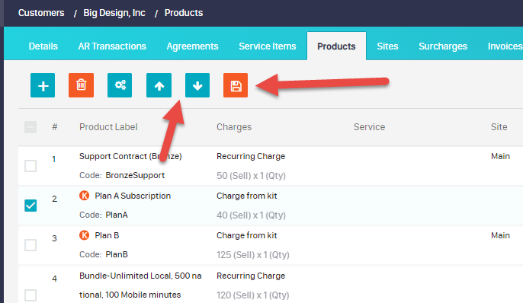
Task: Click Main site in Support Contract row
Action: pos(500,156)
